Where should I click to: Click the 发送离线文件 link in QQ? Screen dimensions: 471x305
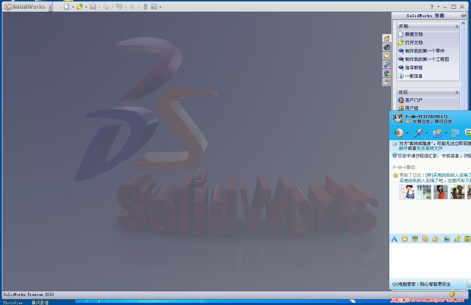429,148
